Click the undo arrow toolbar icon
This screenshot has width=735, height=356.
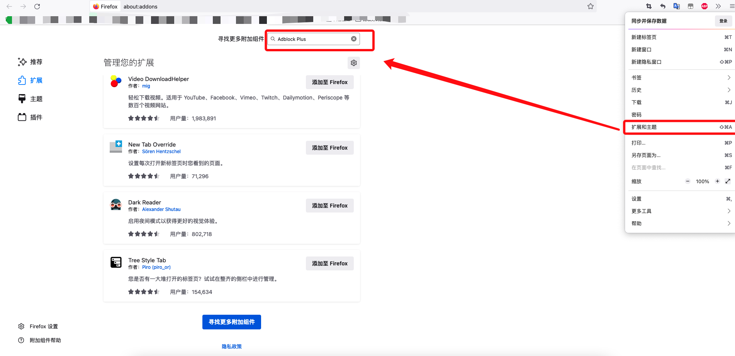click(663, 6)
